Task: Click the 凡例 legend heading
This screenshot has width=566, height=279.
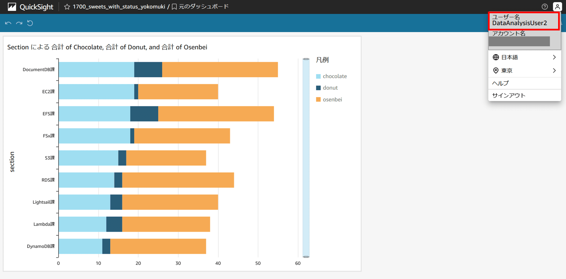Action: (322, 60)
